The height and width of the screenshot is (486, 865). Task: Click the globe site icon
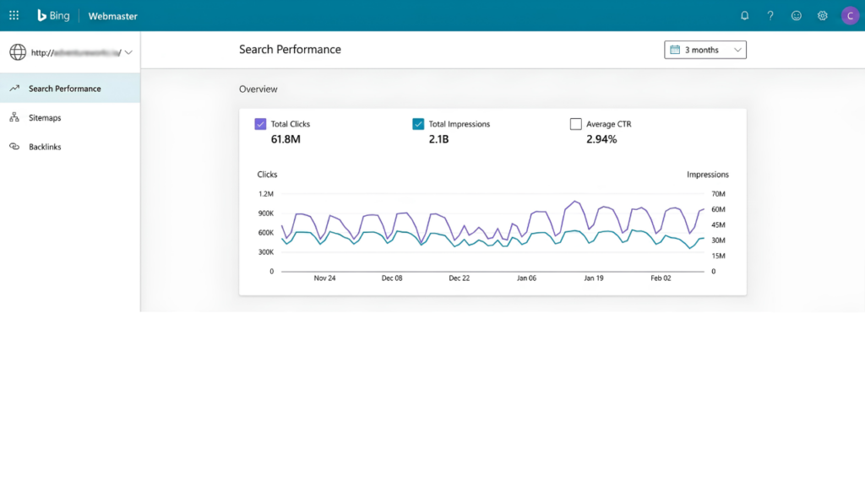pyautogui.click(x=18, y=52)
